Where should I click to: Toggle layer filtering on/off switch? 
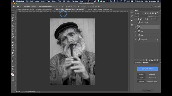(158, 13)
